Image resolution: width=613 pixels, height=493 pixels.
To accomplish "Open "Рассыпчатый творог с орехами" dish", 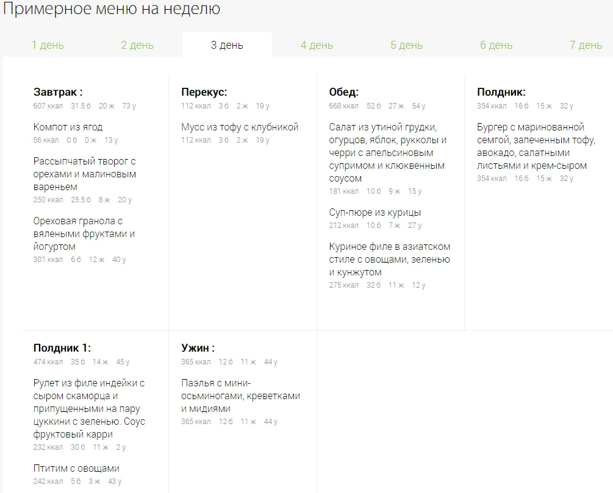I will click(x=85, y=174).
